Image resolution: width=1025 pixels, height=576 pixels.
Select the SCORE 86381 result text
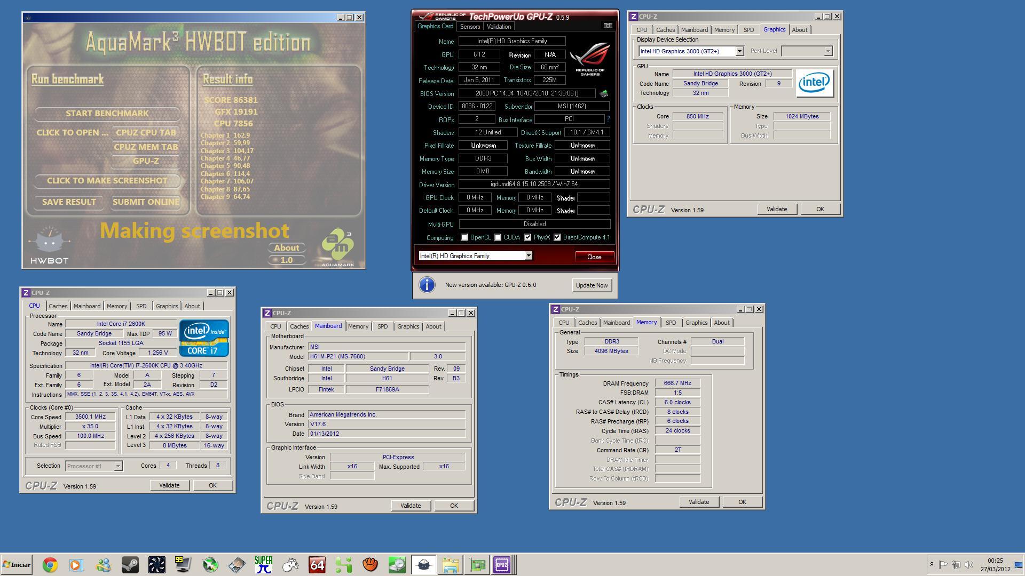coord(231,100)
